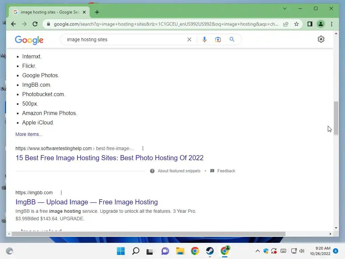
Task: Show hidden system tray icons
Action: click(x=257, y=251)
